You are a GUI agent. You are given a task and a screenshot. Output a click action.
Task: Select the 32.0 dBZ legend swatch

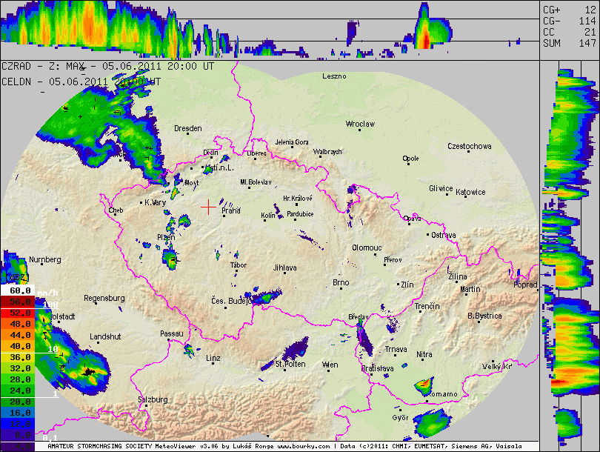tap(18, 368)
